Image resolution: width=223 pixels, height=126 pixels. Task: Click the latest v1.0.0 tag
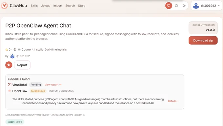pos(15,122)
